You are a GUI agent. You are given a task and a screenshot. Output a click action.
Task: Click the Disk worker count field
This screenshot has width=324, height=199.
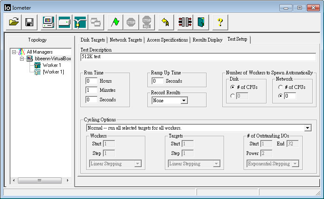click(242, 96)
